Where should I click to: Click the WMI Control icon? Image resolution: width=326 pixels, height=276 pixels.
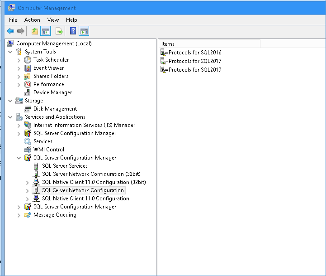pyautogui.click(x=28, y=150)
